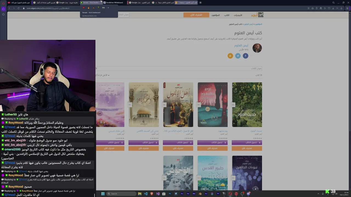The width and height of the screenshot is (351, 197).
Task: Click the author's profile photo
Action: [x=257, y=48]
